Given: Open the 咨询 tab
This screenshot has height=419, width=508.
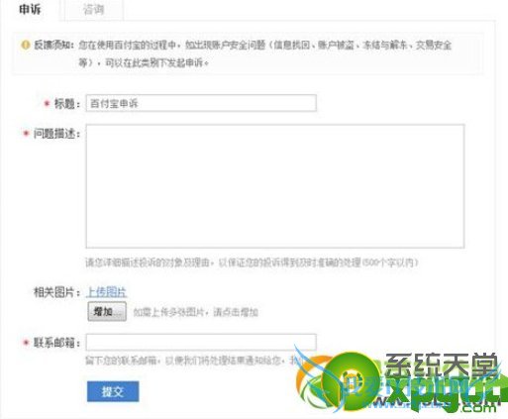Looking at the screenshot, I should click(94, 10).
